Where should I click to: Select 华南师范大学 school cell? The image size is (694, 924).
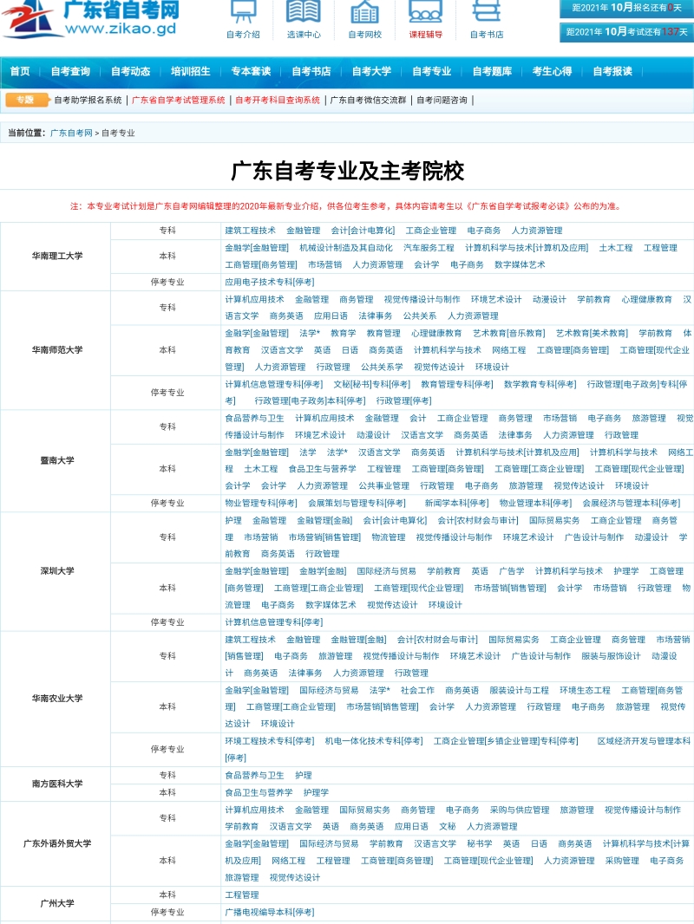click(56, 350)
